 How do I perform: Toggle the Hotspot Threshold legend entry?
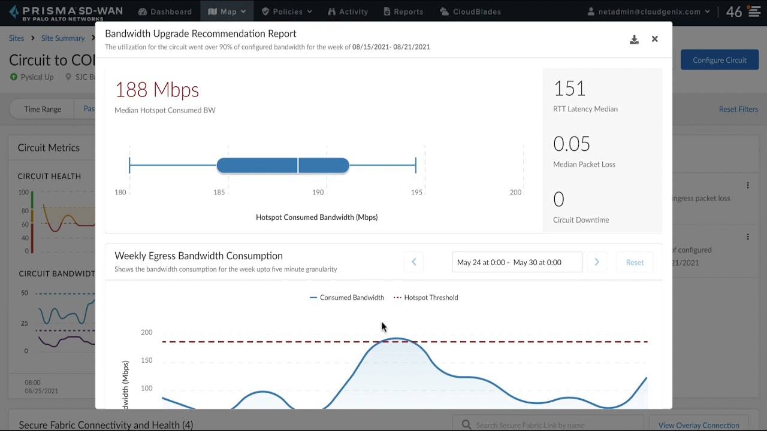(x=426, y=298)
